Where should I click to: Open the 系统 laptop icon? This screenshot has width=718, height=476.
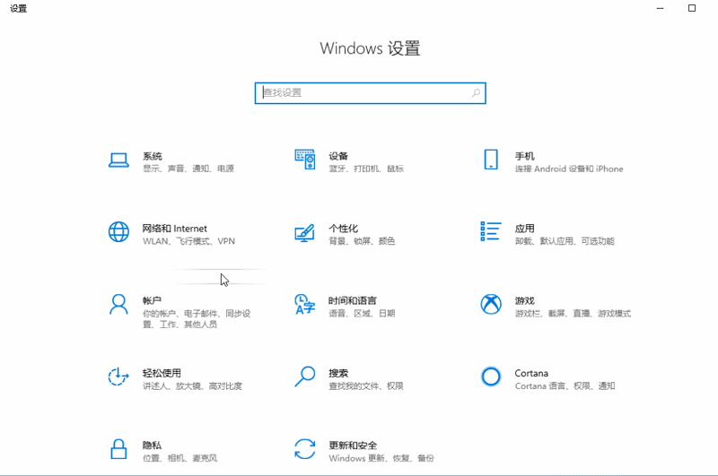pyautogui.click(x=118, y=160)
